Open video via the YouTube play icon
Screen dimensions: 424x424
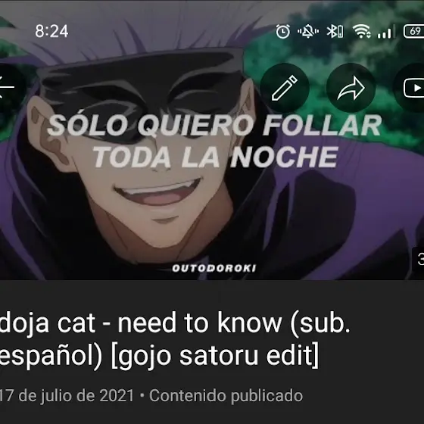pos(411,88)
